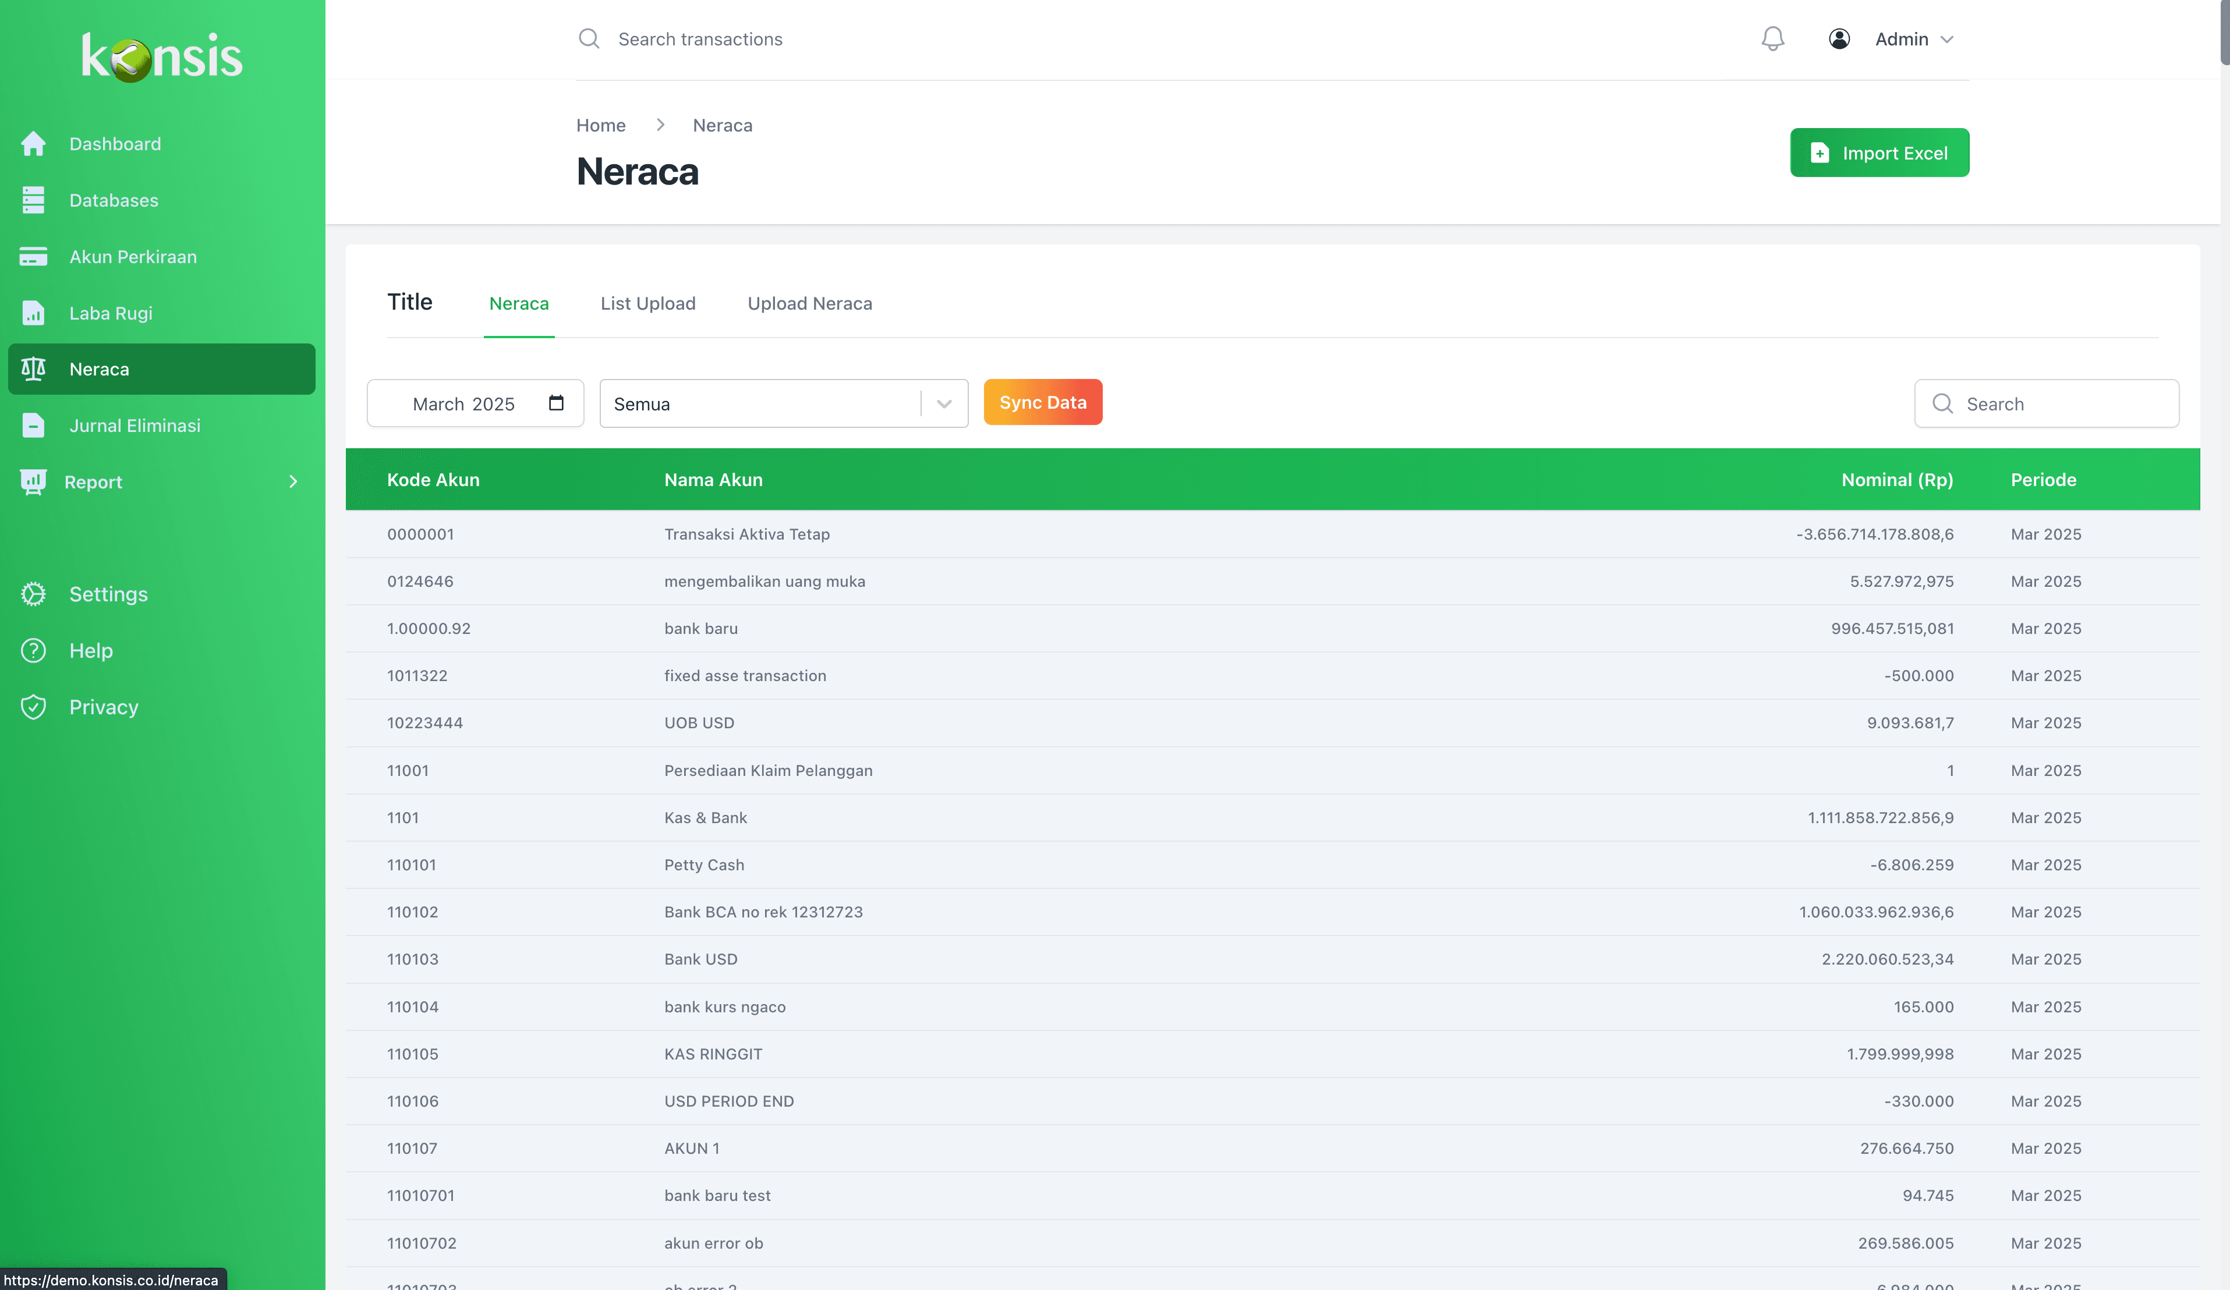This screenshot has width=2230, height=1290.
Task: Click the Settings gear icon
Action: pos(34,594)
